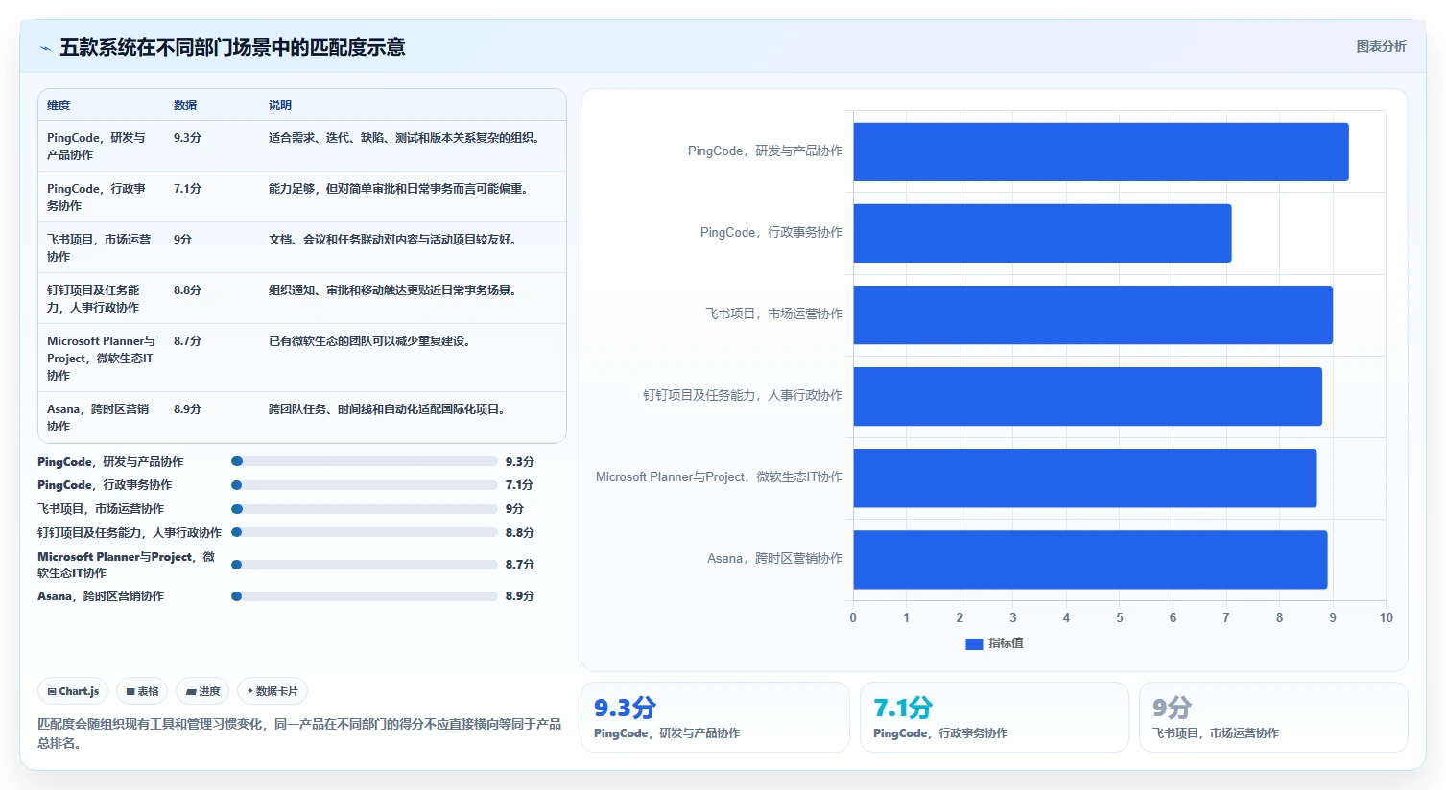Click the 维度 column header

tap(59, 105)
